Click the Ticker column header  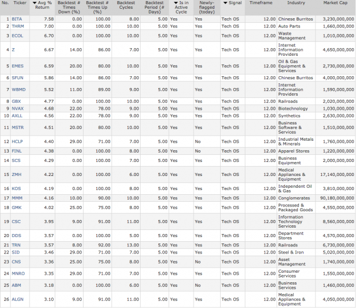[20, 3]
